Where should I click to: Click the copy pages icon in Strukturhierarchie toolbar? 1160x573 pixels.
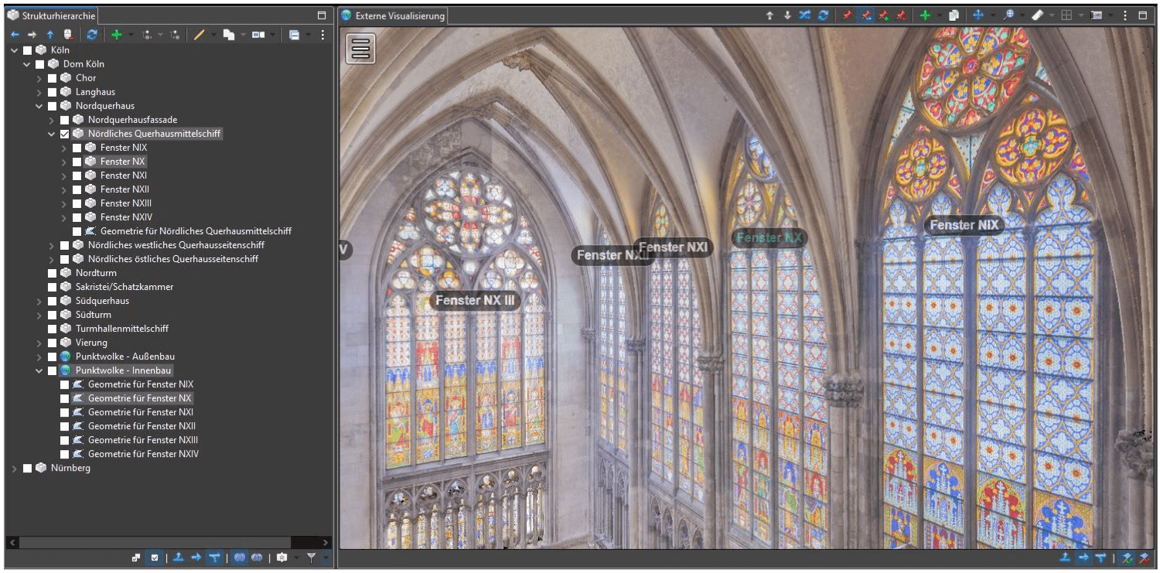tap(229, 35)
